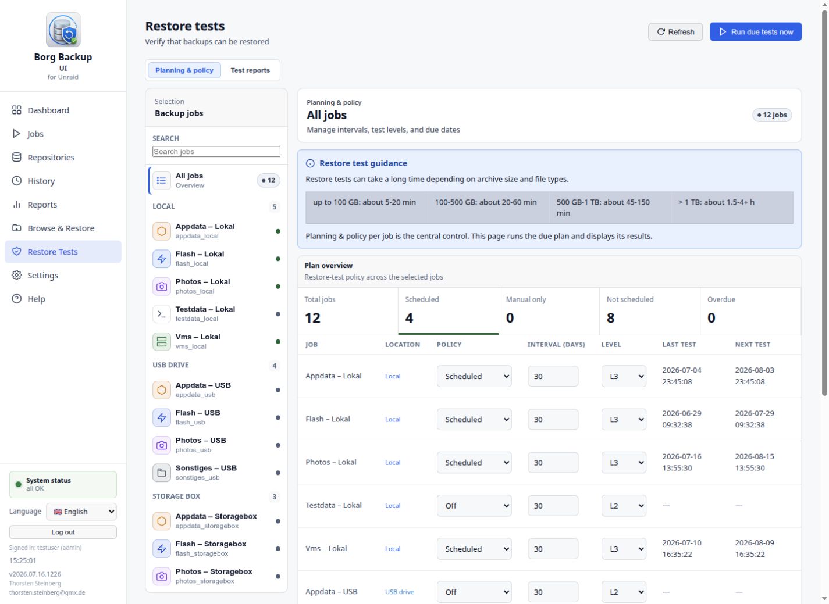829x604 pixels.
Task: Open the Language dropdown showing English
Action: coord(81,512)
